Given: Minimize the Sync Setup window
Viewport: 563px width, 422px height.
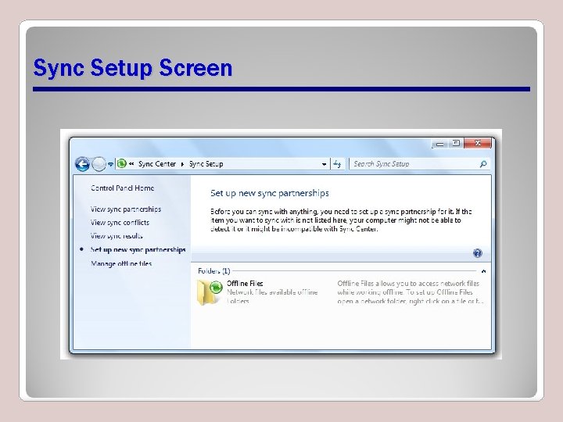Looking at the screenshot, I should [x=439, y=144].
